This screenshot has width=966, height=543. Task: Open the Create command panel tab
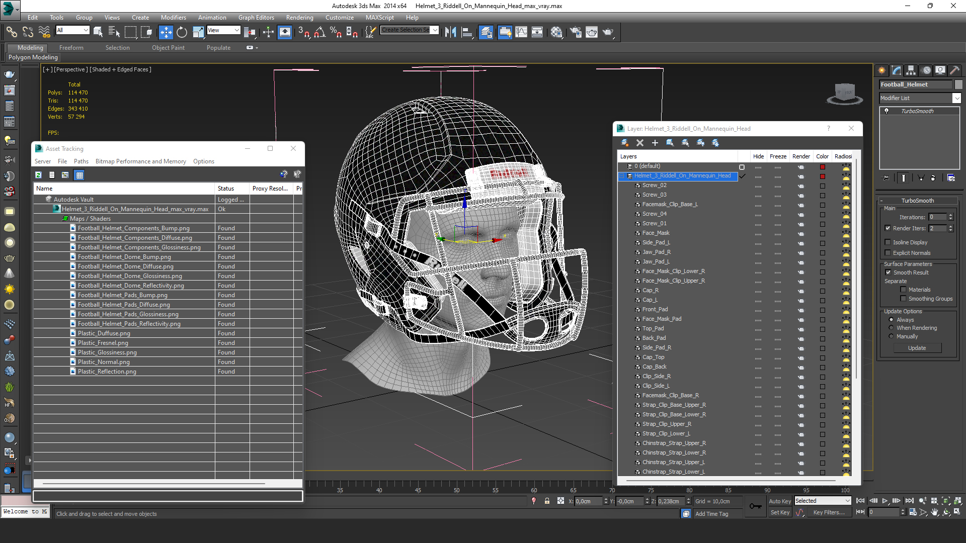(x=882, y=70)
